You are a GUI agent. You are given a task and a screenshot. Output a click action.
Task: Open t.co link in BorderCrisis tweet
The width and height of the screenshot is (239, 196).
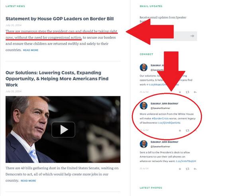pyautogui.click(x=169, y=123)
